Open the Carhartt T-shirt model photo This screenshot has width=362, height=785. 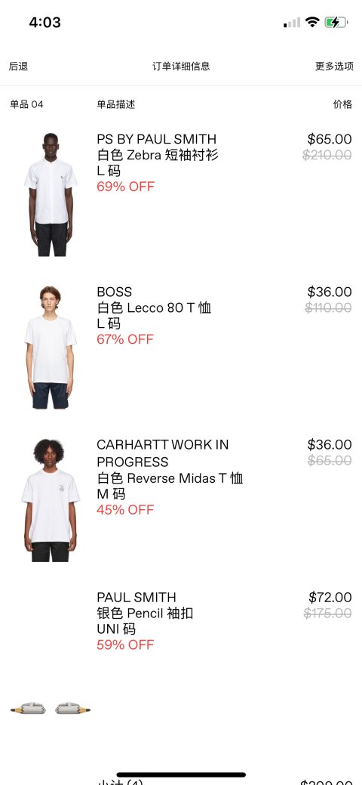tap(50, 500)
